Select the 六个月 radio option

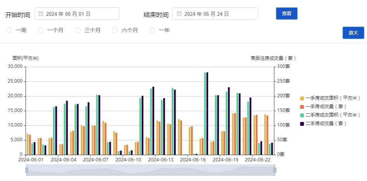click(115, 30)
